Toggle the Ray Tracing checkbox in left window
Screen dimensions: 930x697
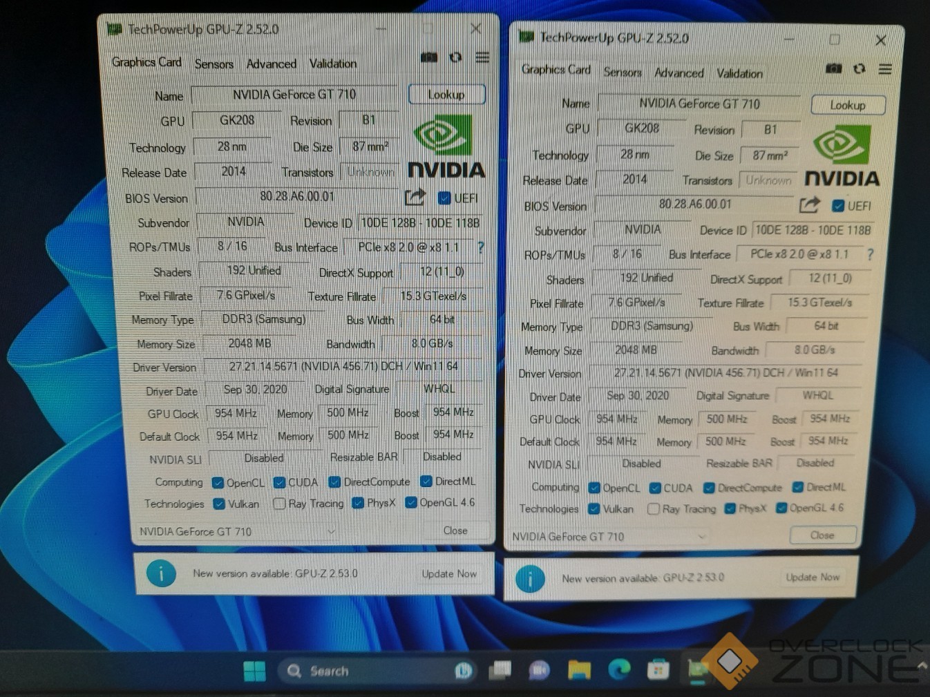279,504
